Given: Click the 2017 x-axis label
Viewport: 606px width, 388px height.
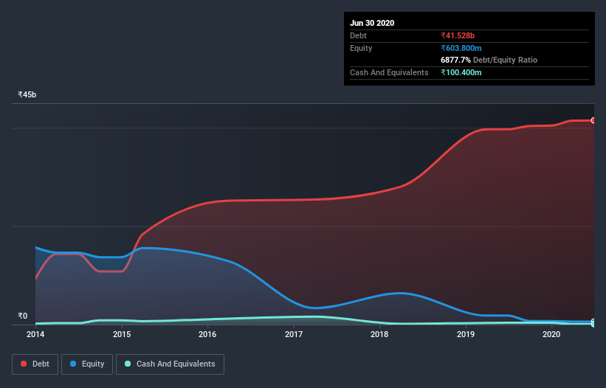Looking at the screenshot, I should pyautogui.click(x=294, y=334).
